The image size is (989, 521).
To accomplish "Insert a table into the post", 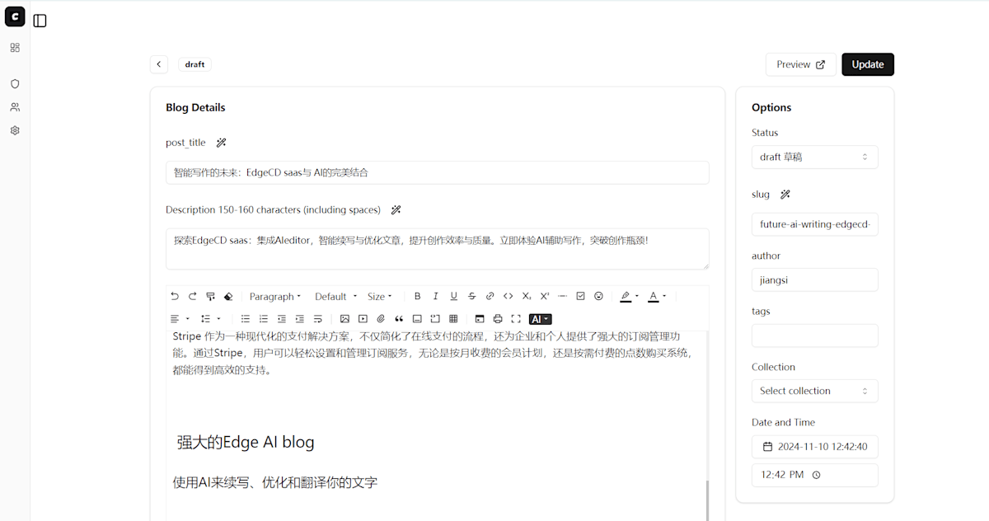I will [x=453, y=319].
